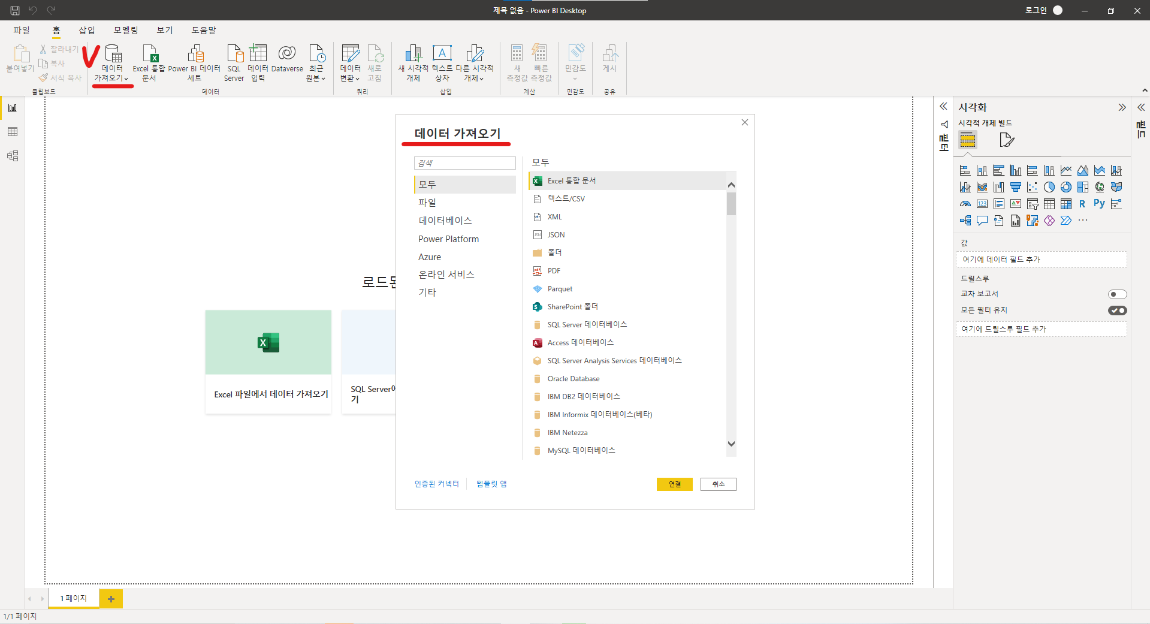Select JSON in connector list

click(x=627, y=235)
